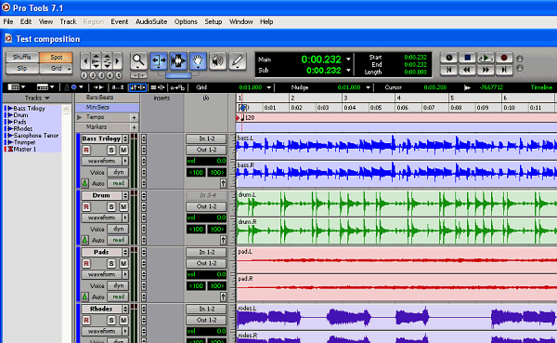
Task: Stop playback with the Stop button
Action: click(x=467, y=58)
